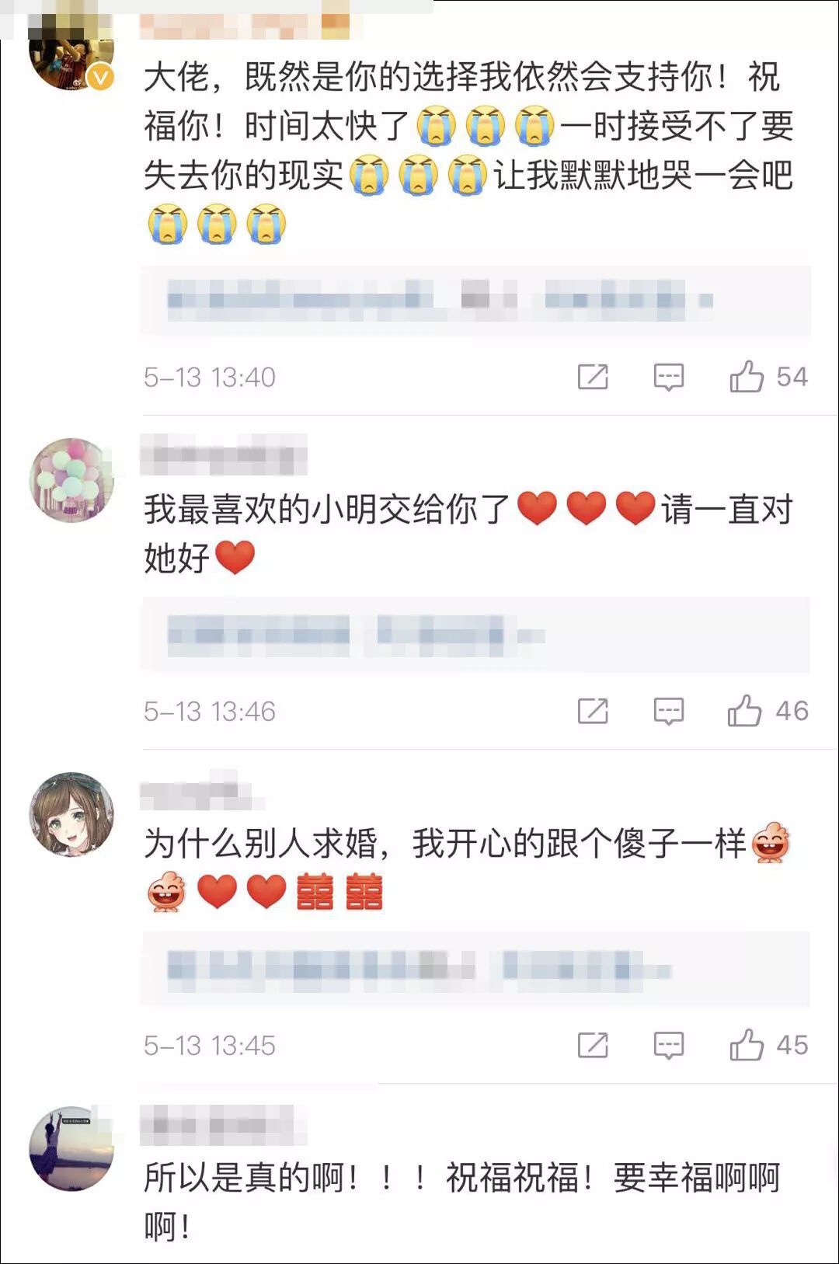Expand replies under the 13:46 comment
Image resolution: width=839 pixels, height=1264 pixels.
(x=475, y=635)
